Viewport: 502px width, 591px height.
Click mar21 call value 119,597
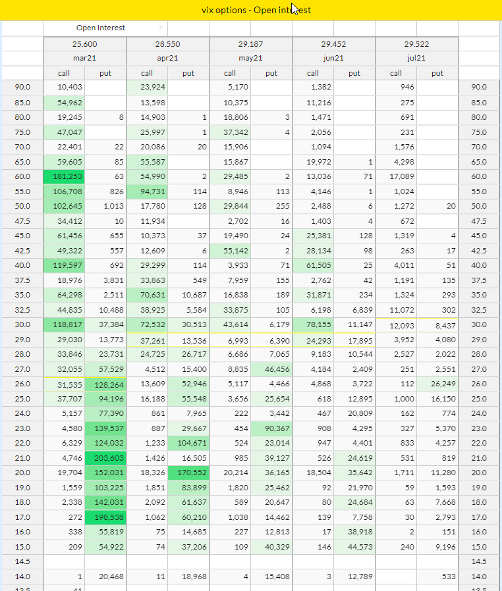coord(64,265)
